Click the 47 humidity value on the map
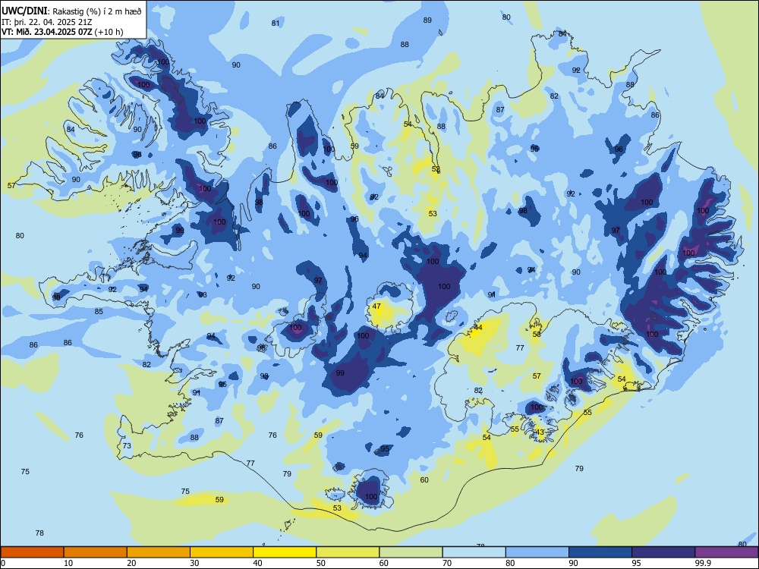Image resolution: width=759 pixels, height=569 pixels. pyautogui.click(x=376, y=307)
